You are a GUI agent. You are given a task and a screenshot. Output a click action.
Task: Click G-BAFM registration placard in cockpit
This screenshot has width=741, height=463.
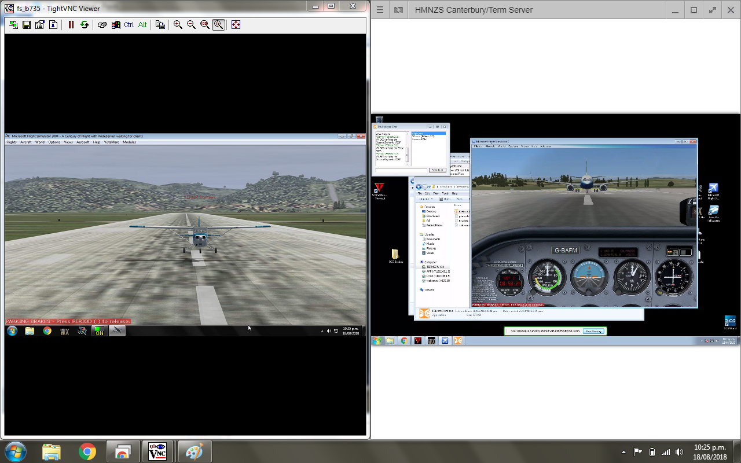coord(567,251)
